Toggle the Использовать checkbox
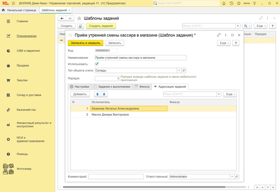280x192 pixels. [97, 64]
